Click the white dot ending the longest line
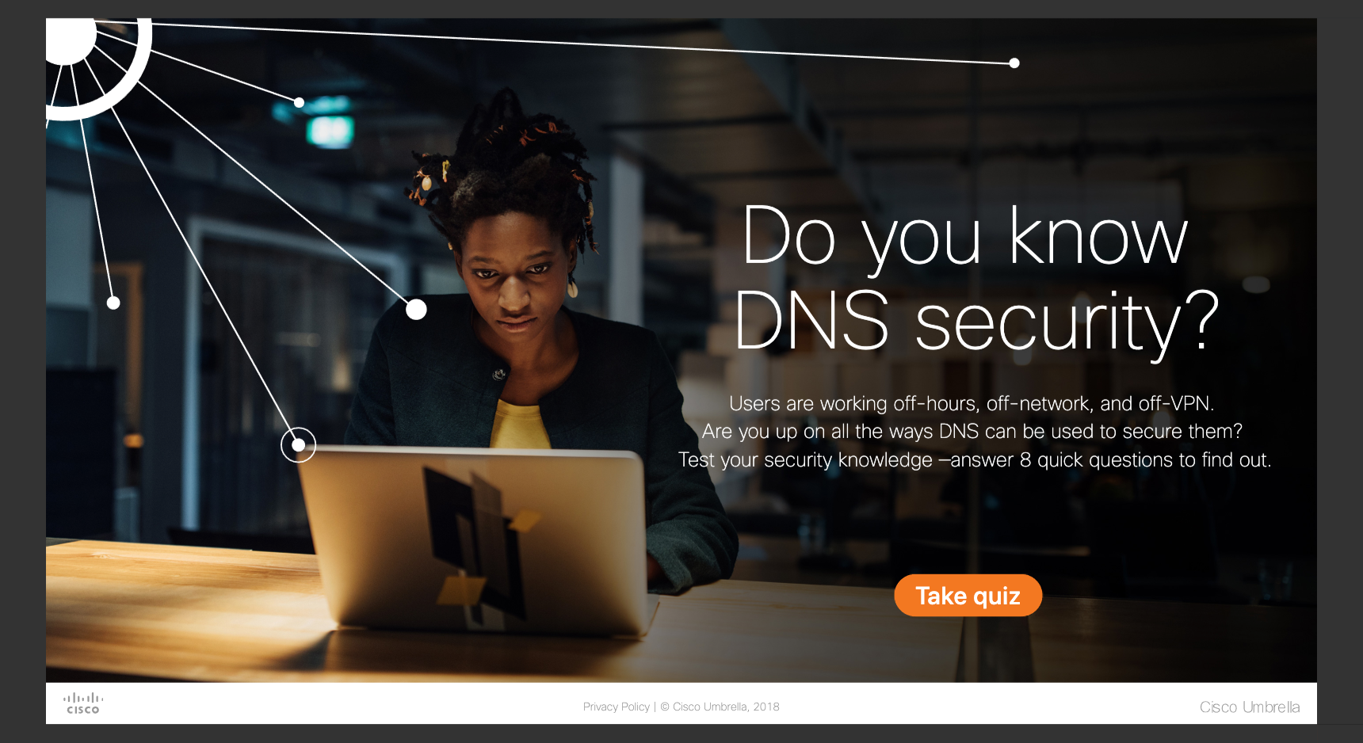The height and width of the screenshot is (743, 1363). click(x=1014, y=63)
